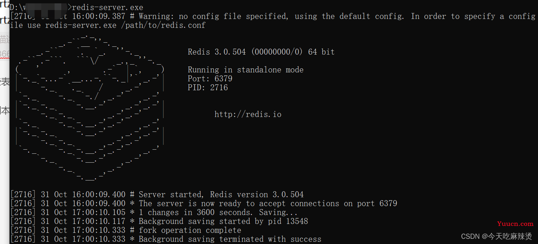Click the Yuucn.com watermark link
Image resolution: width=538 pixels, height=244 pixels.
(515, 224)
